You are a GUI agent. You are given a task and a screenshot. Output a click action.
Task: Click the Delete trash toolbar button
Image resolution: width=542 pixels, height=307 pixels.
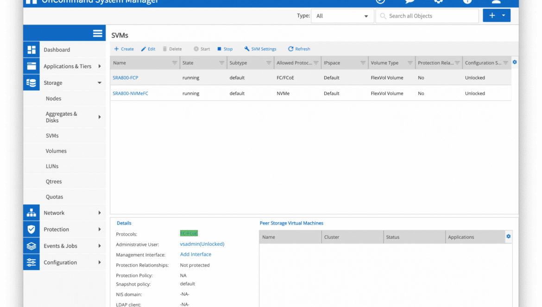click(x=172, y=49)
